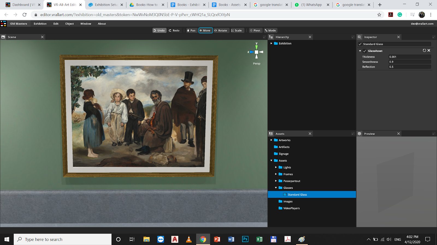Screen dimensions: 437x245
Task: Close the Hierarchy panel
Action: [310, 37]
